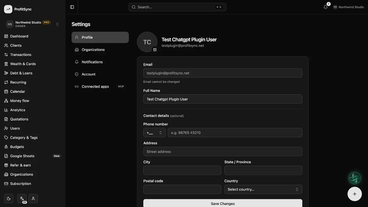Image resolution: width=368 pixels, height=207 pixels.
Task: Click the MCP badge
Action: 121,87
